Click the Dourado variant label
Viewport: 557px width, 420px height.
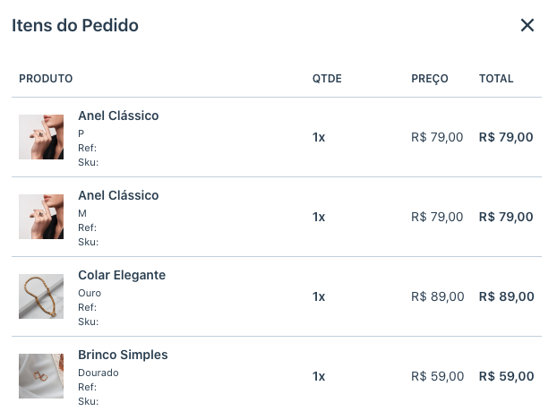coord(99,373)
